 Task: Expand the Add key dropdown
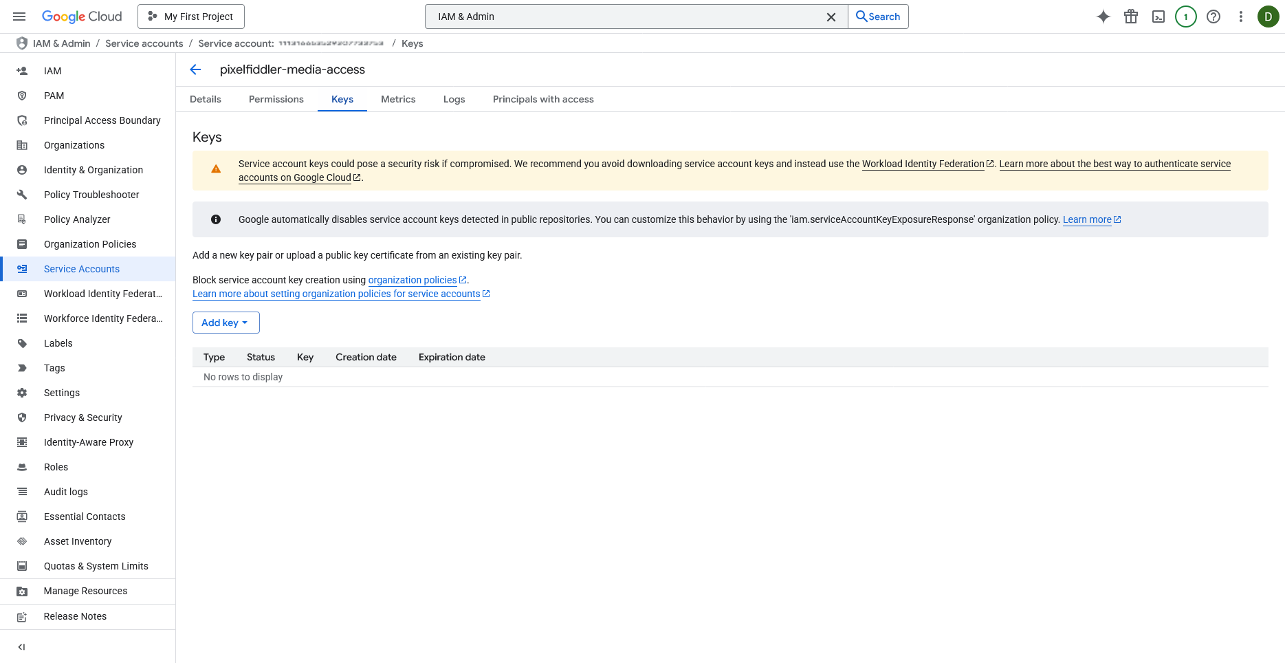226,323
